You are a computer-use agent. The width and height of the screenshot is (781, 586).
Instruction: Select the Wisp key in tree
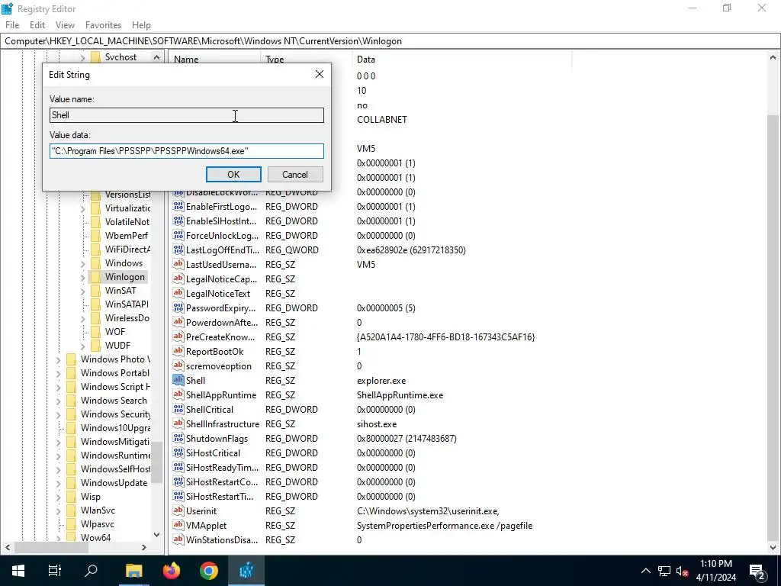pyautogui.click(x=90, y=496)
